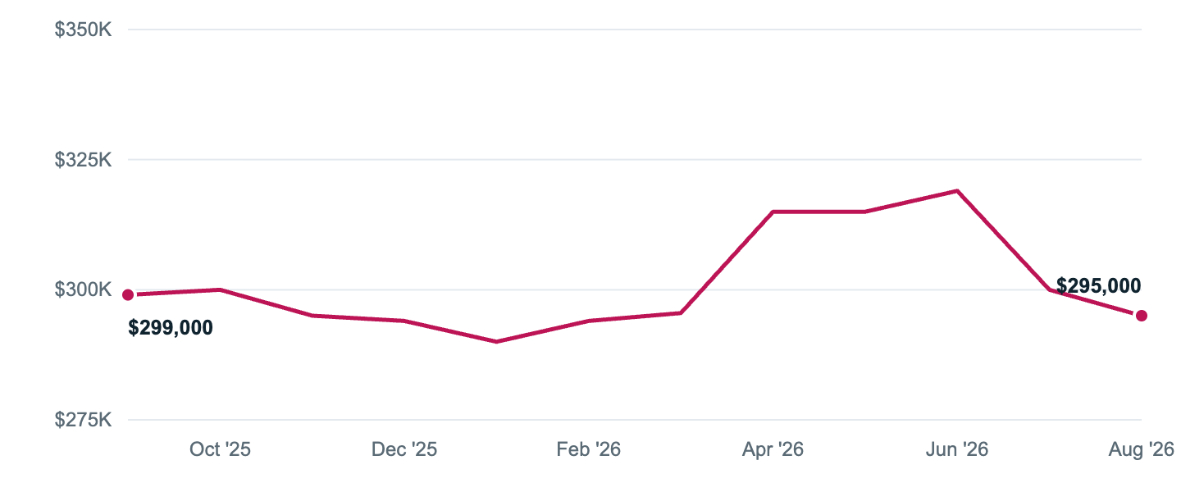Click the Apr '26 axis label

click(x=773, y=449)
